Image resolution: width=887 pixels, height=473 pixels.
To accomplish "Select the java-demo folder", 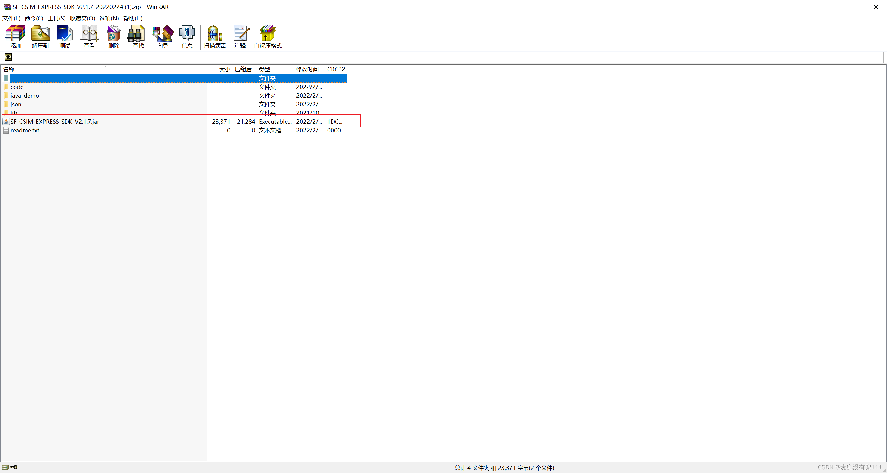I will click(x=25, y=96).
